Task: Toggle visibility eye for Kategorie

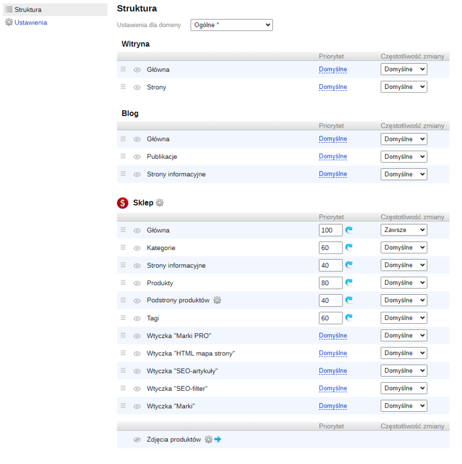Action: click(137, 248)
